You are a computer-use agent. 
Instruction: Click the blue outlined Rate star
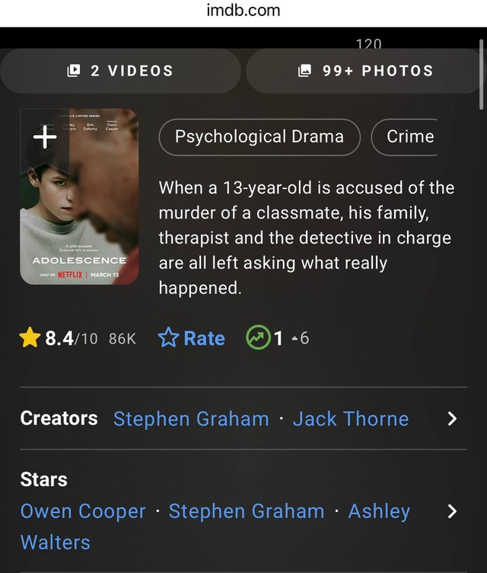pos(168,338)
